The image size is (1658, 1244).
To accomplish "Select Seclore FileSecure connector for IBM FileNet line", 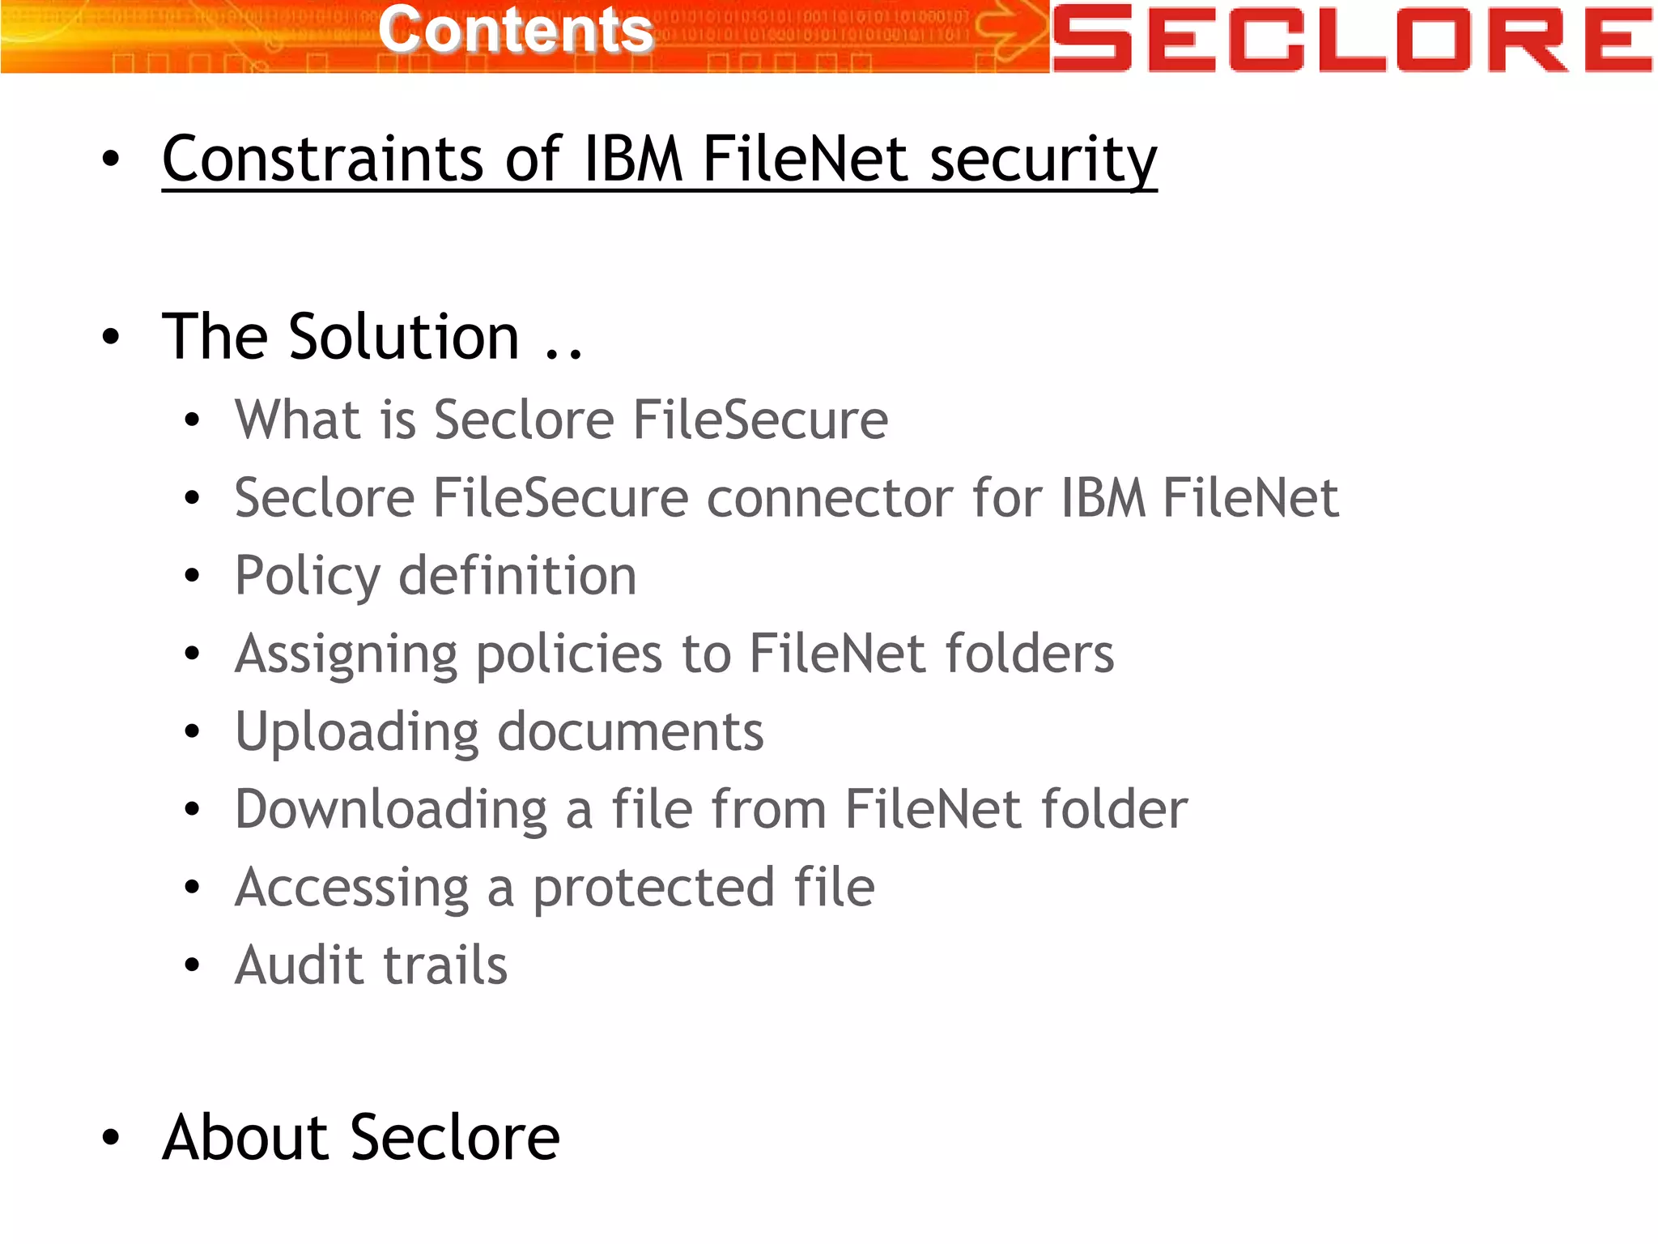I will click(x=786, y=497).
